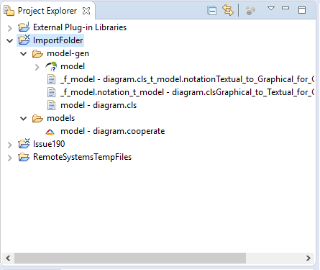Collapse the models folder
320x270 pixels.
click(x=23, y=119)
